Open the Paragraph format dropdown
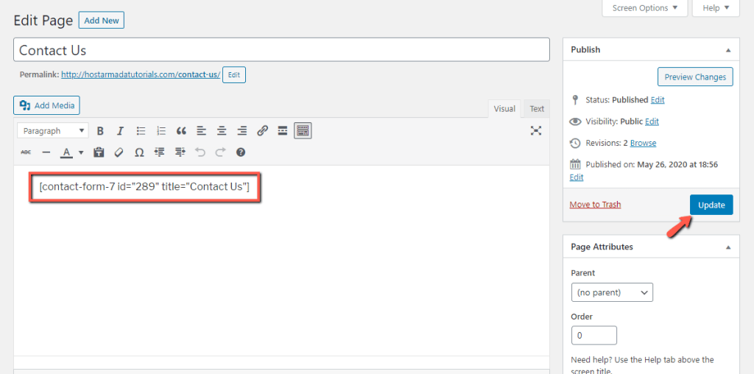 coord(53,131)
